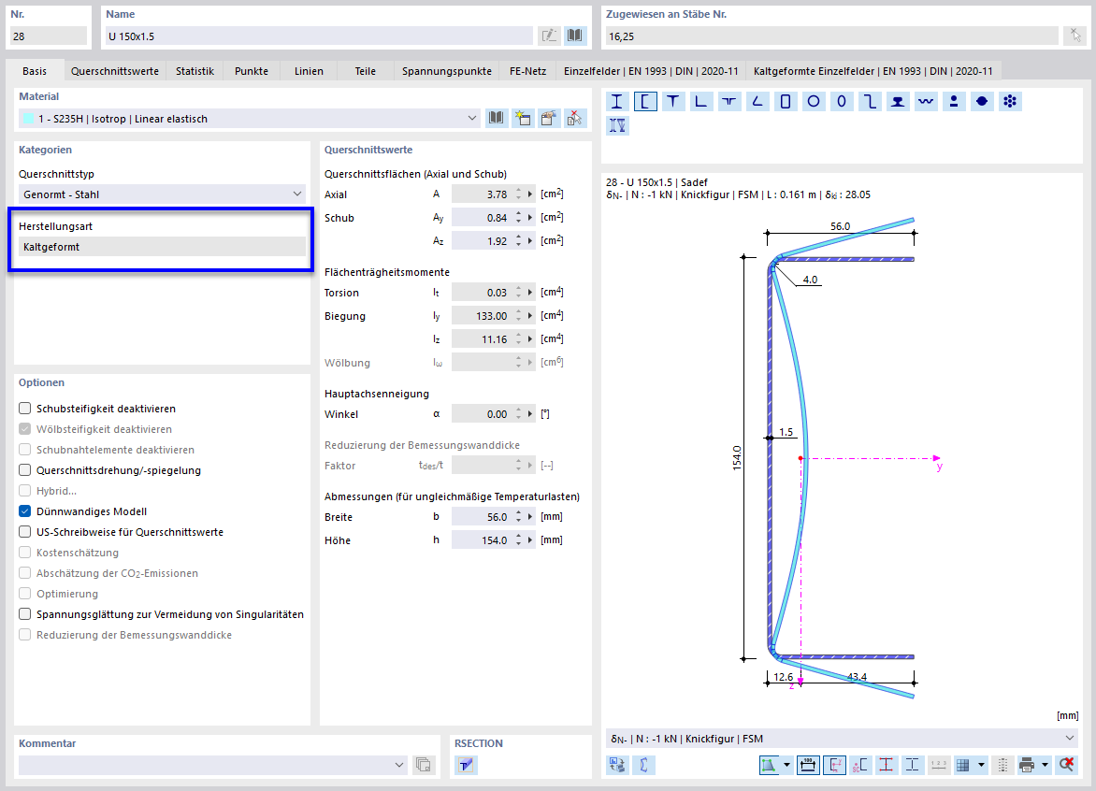Select the L-angle section filter
1096x791 pixels.
click(701, 101)
